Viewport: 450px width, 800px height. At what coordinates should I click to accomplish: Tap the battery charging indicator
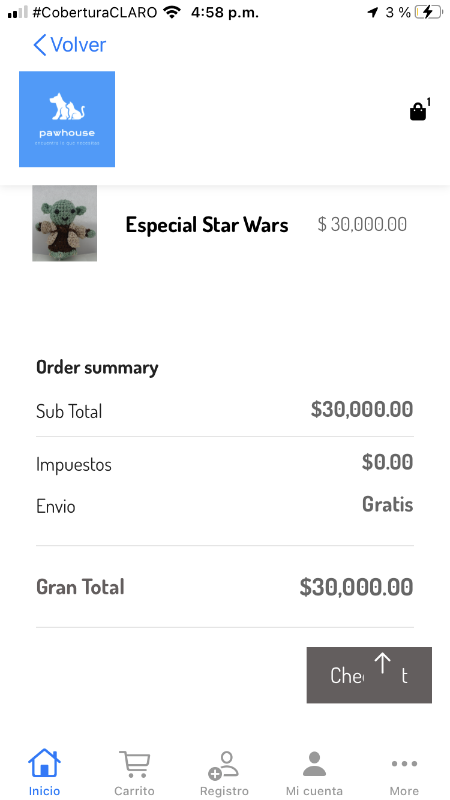pos(428,13)
